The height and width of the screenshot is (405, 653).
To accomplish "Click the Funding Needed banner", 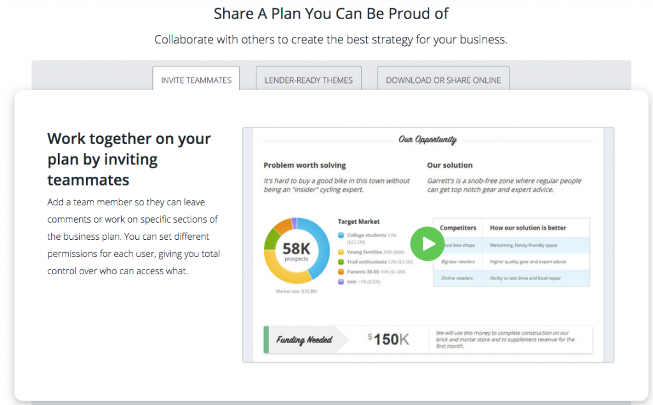I will coord(304,339).
